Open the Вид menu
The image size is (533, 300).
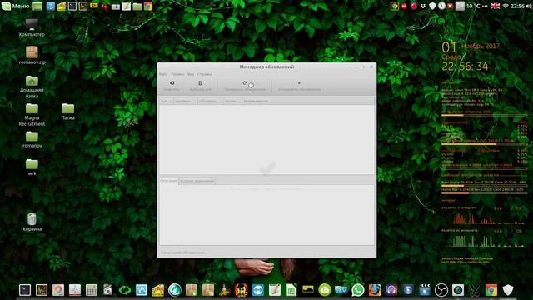[x=191, y=74]
